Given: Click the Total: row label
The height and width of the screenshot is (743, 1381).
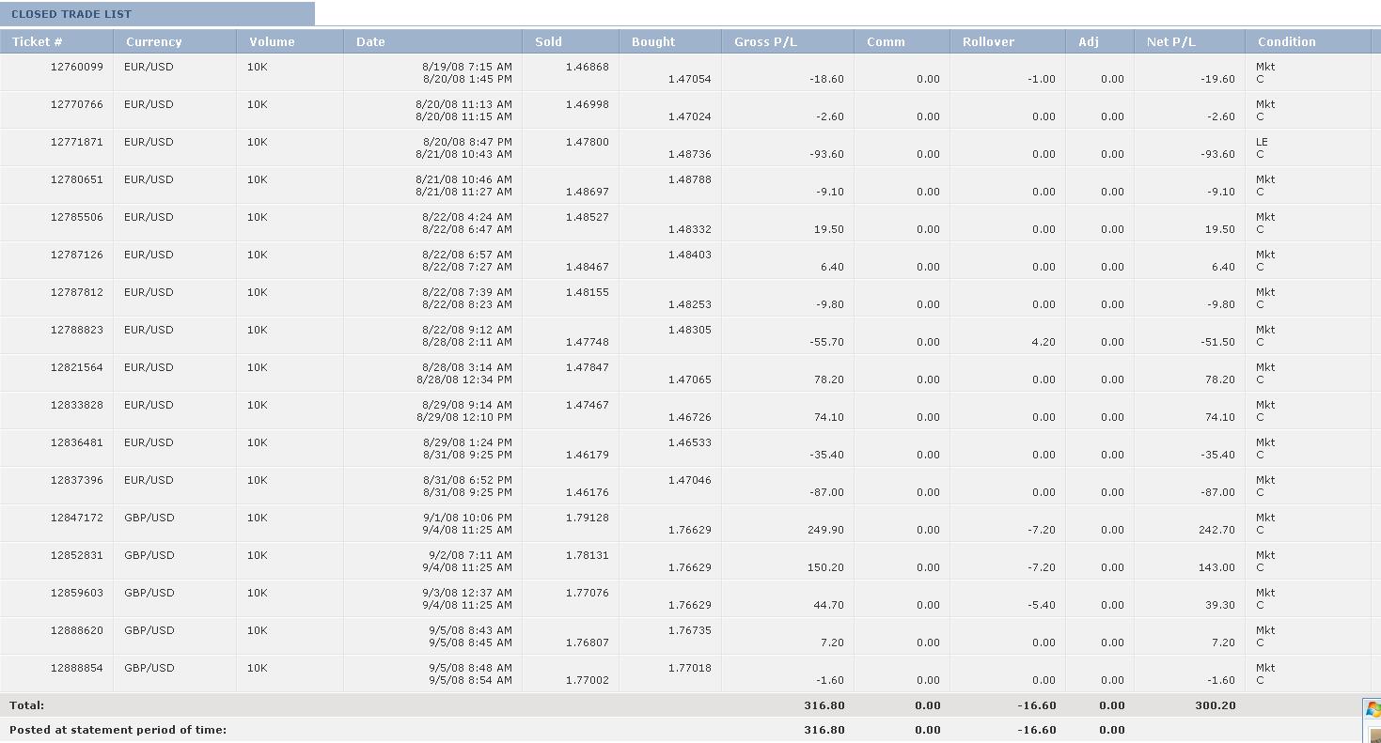Looking at the screenshot, I should pos(27,705).
